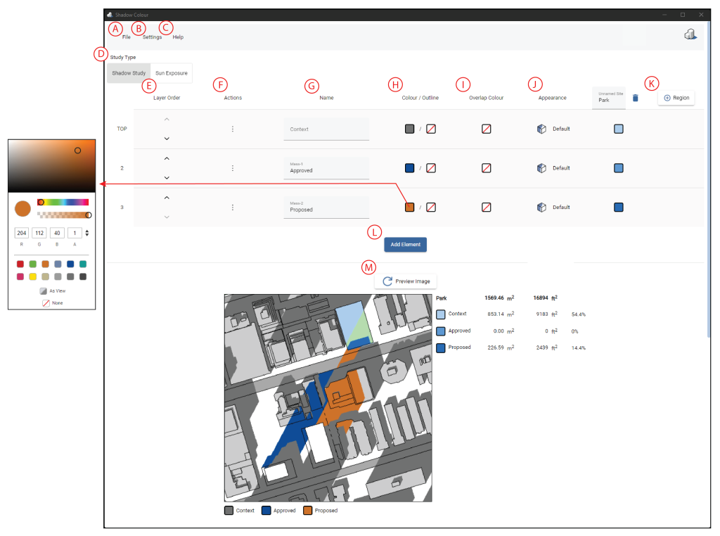This screenshot has height=536, width=720.
Task: Toggle the last-column swatch checkbox on the Context row
Action: click(618, 129)
